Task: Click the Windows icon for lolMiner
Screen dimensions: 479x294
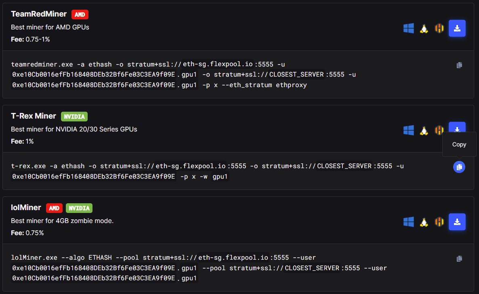Action: click(x=408, y=221)
